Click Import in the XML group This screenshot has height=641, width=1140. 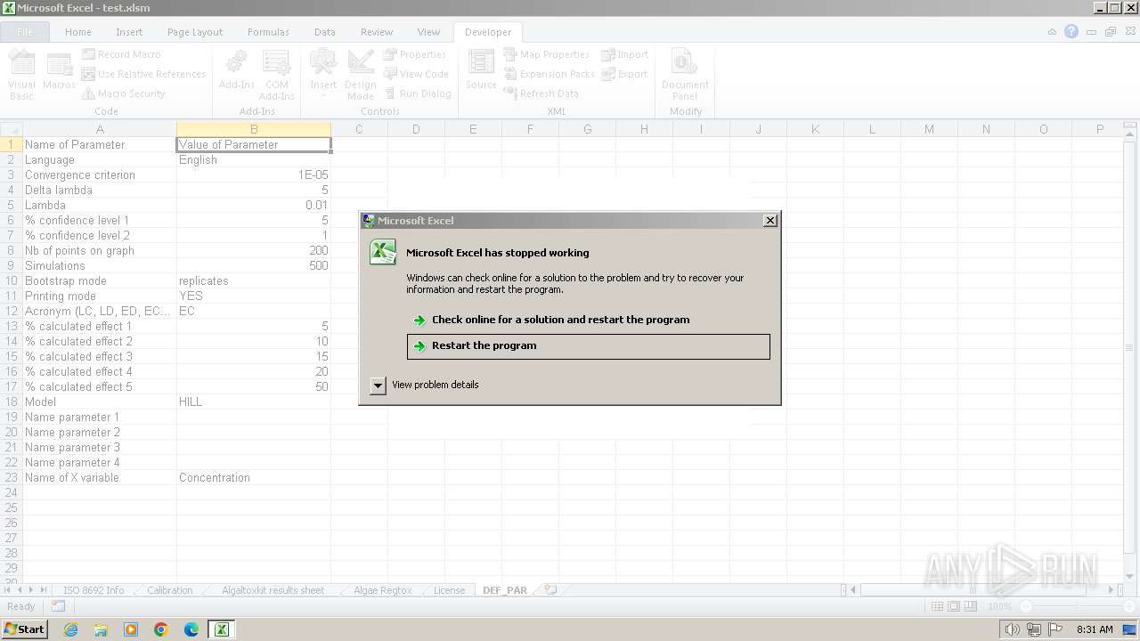tap(624, 54)
